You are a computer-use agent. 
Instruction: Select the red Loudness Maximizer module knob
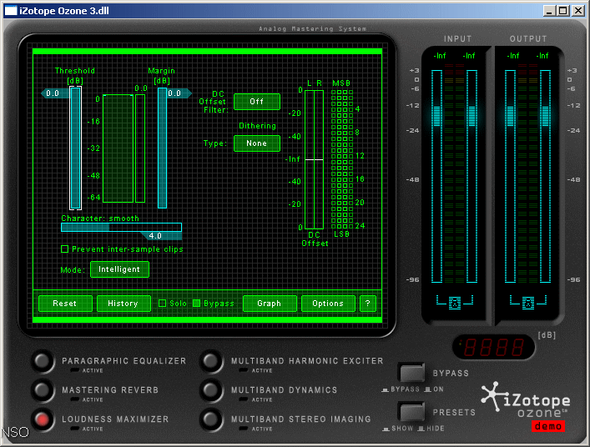click(43, 419)
